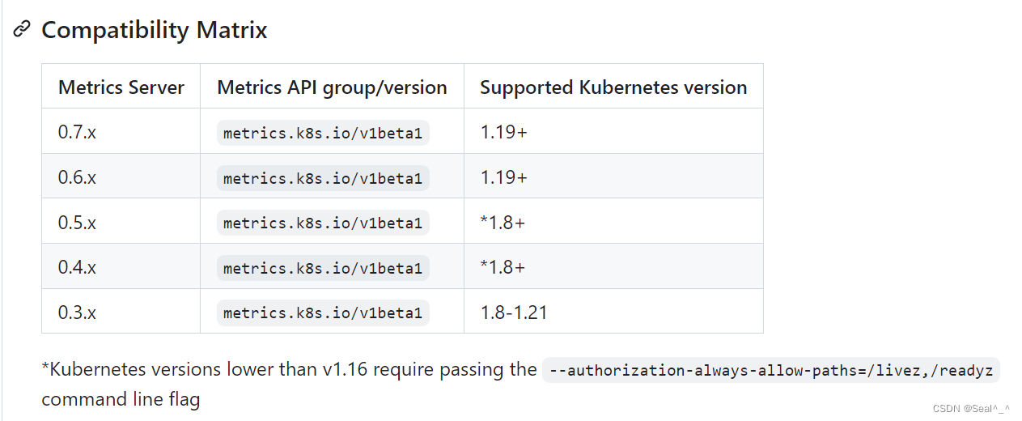Click metrics.k8s.io/v1beta1 code in 0.6.x row
1022x421 pixels.
[323, 177]
